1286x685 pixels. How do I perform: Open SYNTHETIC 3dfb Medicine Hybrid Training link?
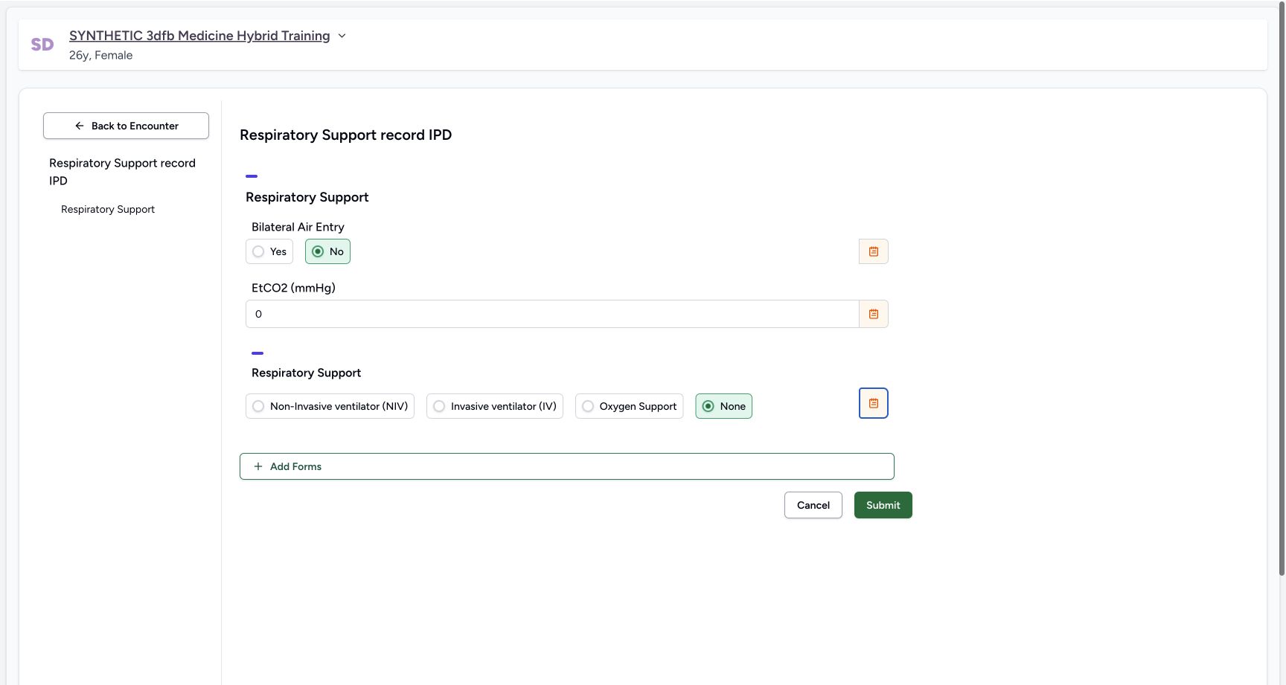(199, 36)
